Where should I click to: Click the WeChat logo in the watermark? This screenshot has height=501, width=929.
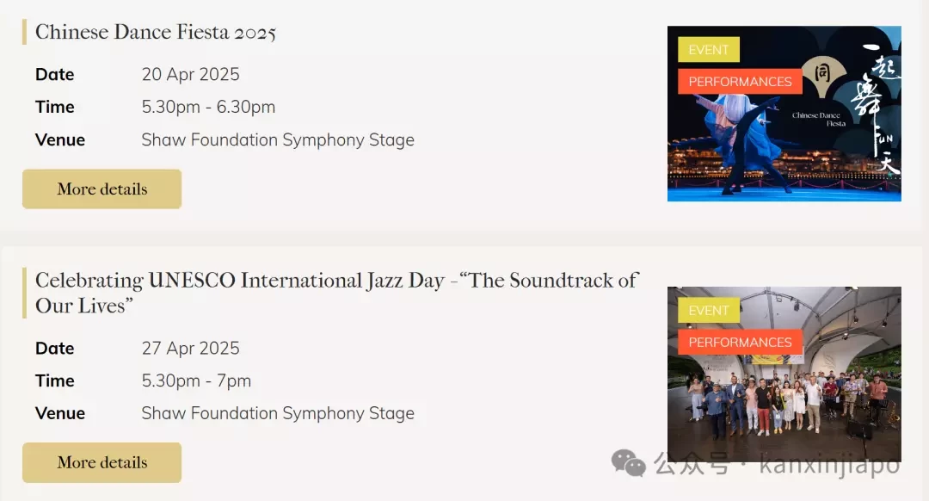(628, 463)
